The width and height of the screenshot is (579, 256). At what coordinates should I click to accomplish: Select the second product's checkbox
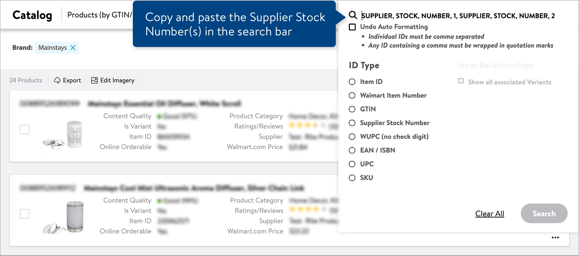click(24, 214)
